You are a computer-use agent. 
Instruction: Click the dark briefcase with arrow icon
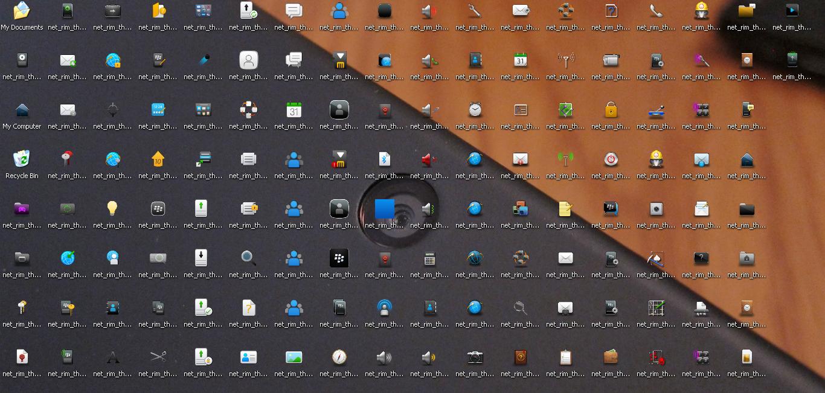click(112, 11)
